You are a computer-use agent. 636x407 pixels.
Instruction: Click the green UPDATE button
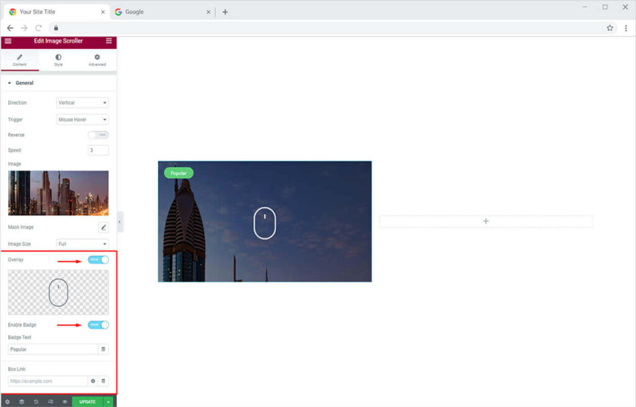(x=88, y=402)
